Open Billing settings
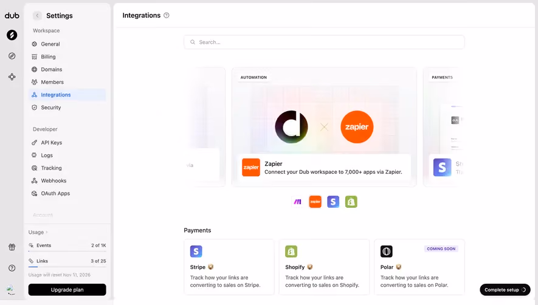 click(67, 57)
